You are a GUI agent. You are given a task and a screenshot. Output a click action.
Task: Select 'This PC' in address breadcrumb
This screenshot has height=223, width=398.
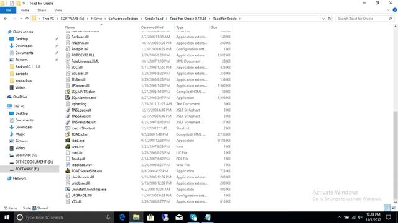[x=49, y=19]
